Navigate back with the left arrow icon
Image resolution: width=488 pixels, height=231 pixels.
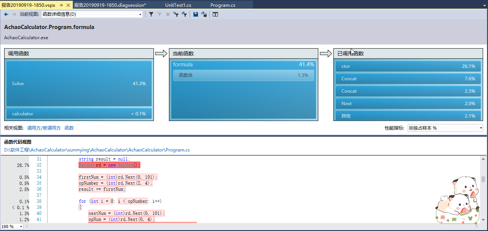pos(6,14)
